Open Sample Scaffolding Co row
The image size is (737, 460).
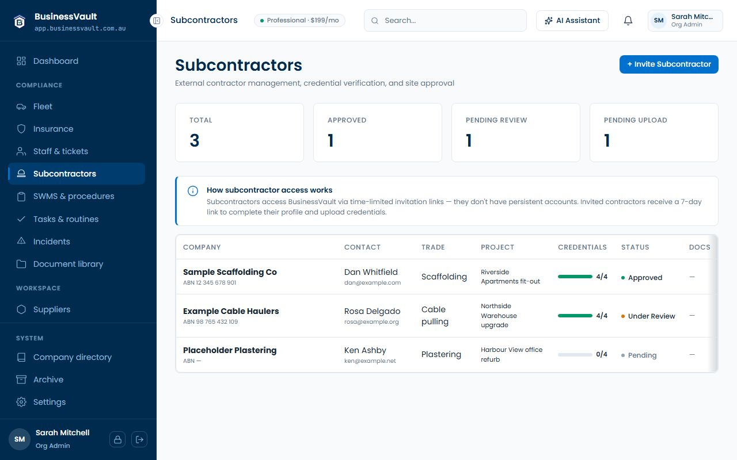tap(447, 277)
